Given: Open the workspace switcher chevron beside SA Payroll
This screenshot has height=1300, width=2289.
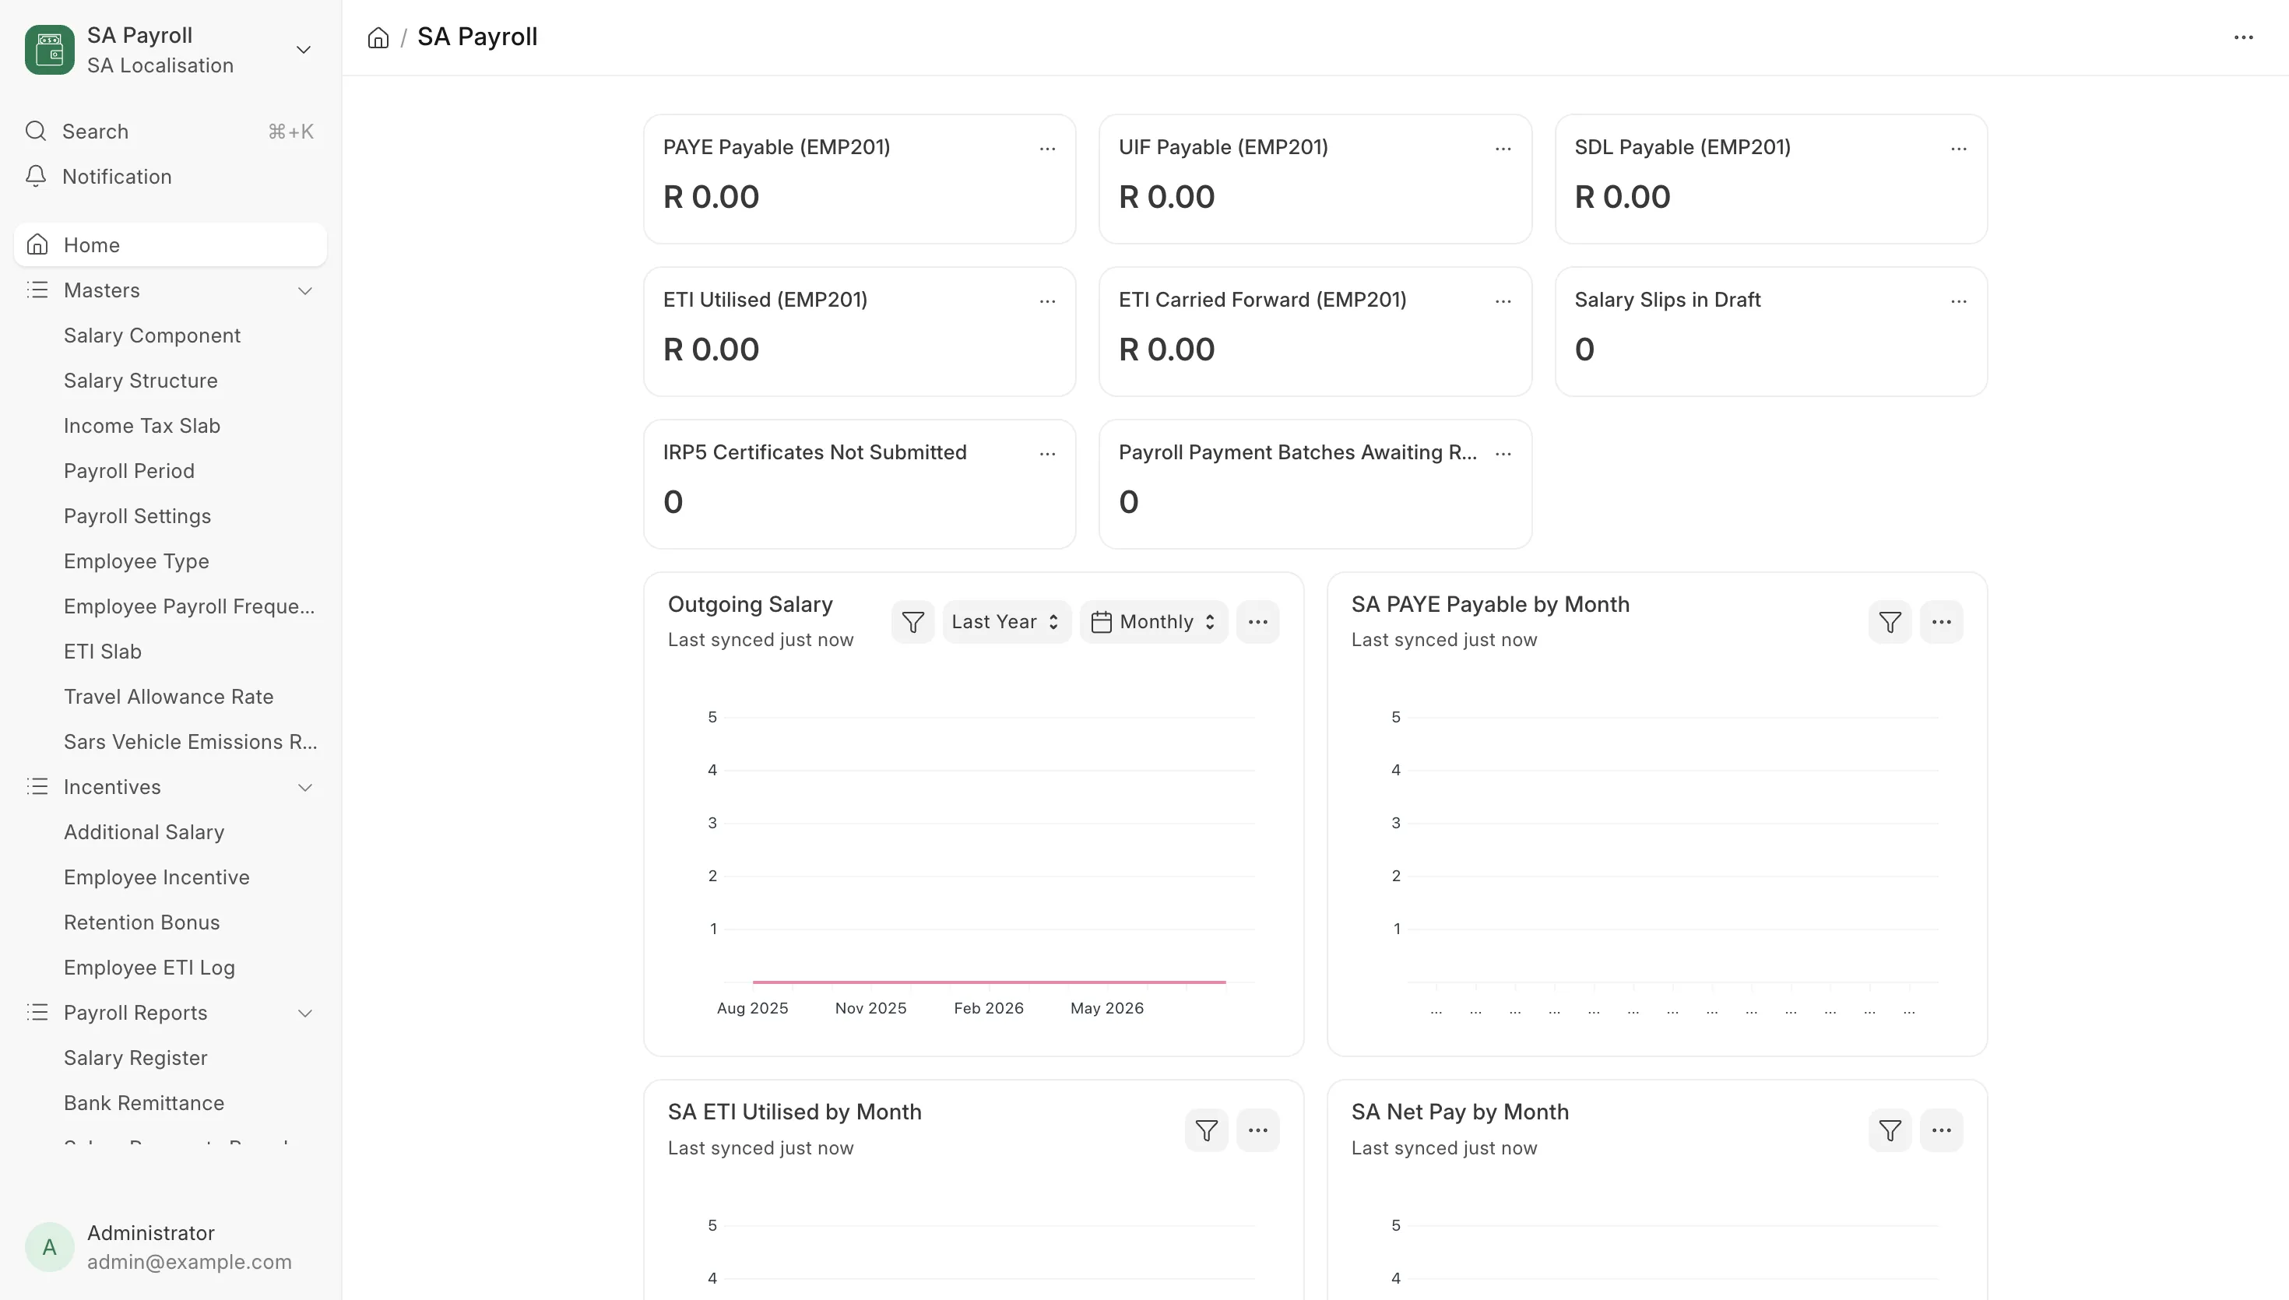Looking at the screenshot, I should tap(304, 50).
